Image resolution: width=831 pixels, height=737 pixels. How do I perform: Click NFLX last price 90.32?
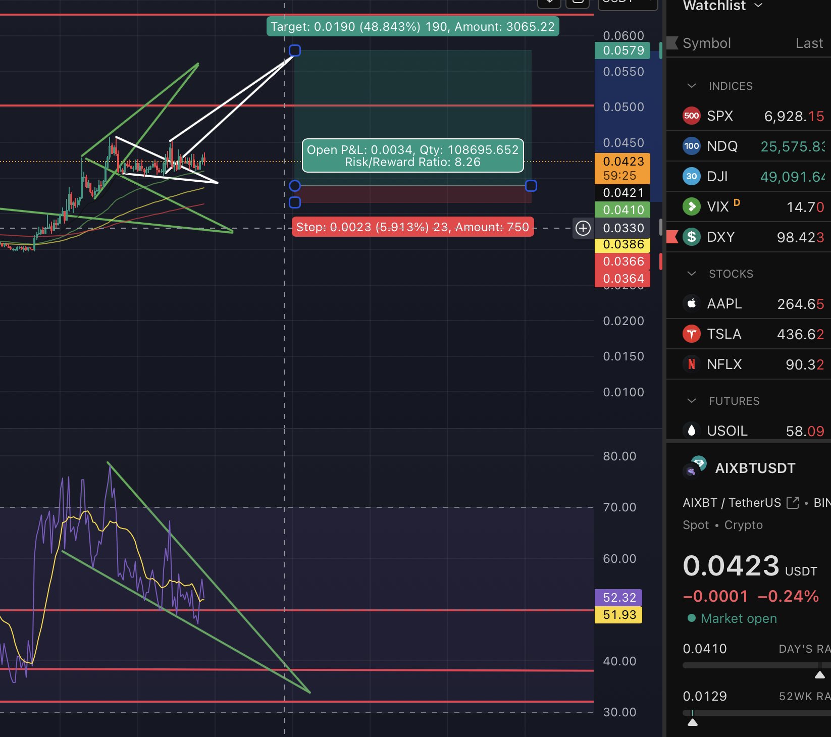tap(805, 365)
